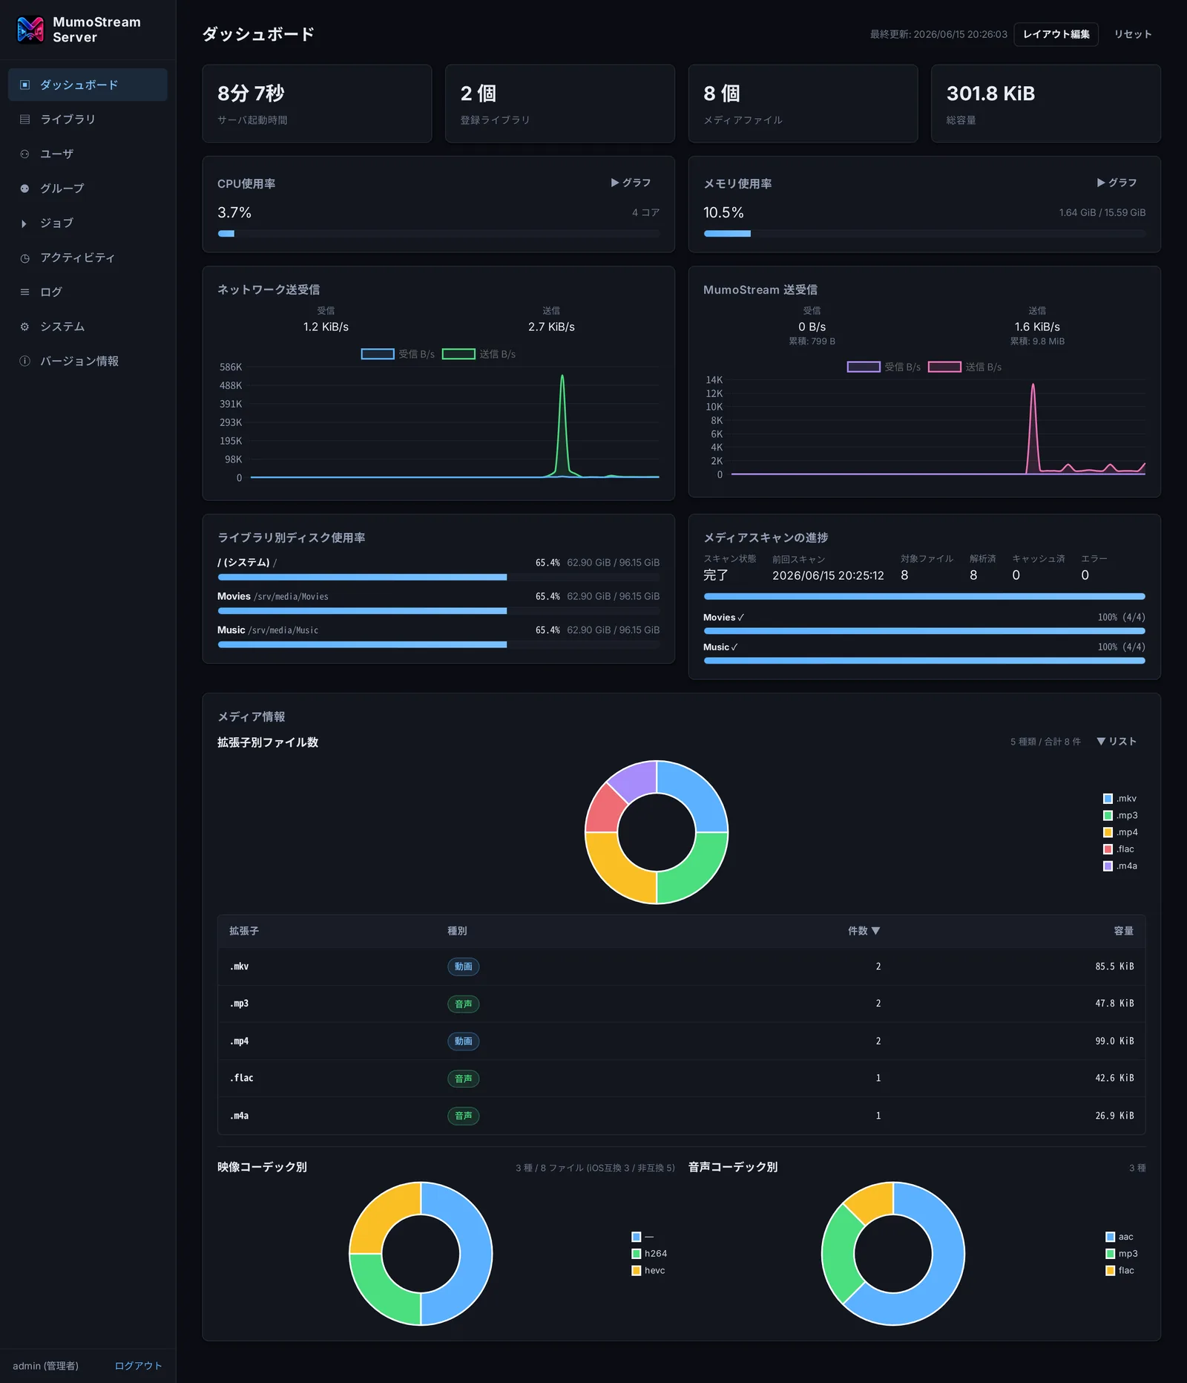The image size is (1187, 1383).
Task: Click the 音声 badge in the .flac row
Action: click(464, 1079)
